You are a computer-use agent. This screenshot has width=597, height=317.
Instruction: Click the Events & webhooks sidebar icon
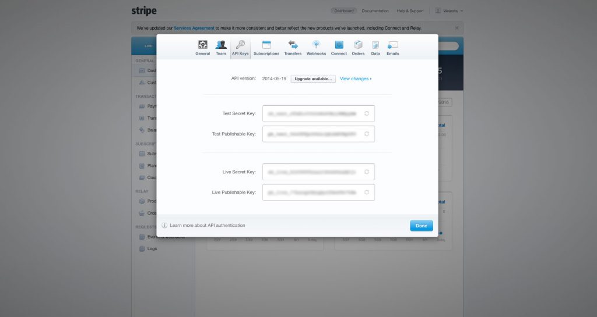click(142, 237)
